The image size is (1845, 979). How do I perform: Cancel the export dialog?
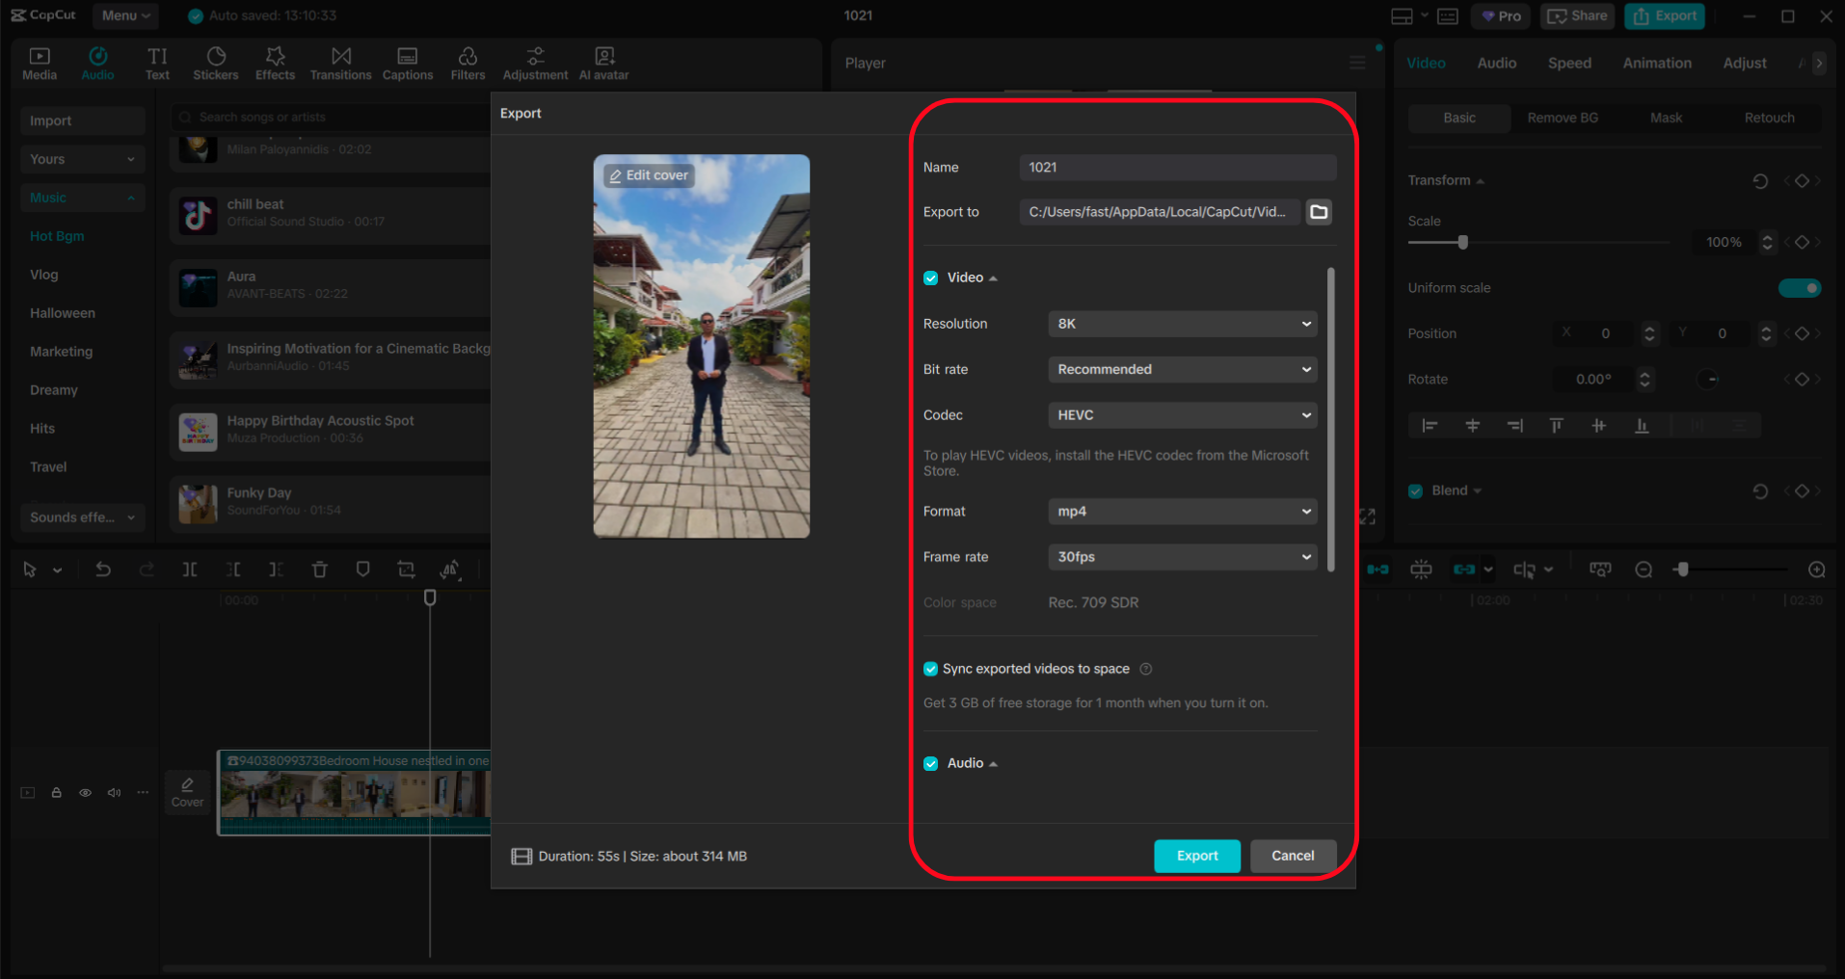pos(1292,856)
